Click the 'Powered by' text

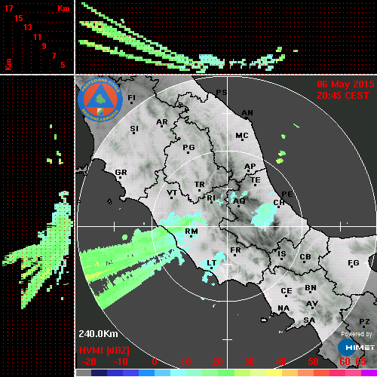click(x=357, y=334)
